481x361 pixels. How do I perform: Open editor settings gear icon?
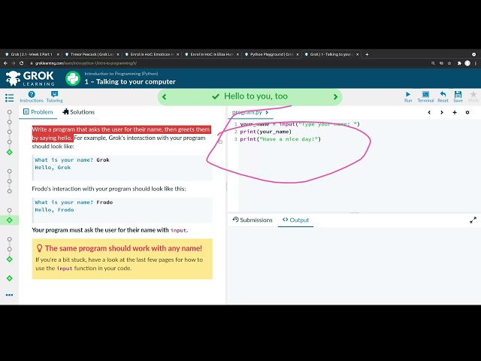(467, 112)
